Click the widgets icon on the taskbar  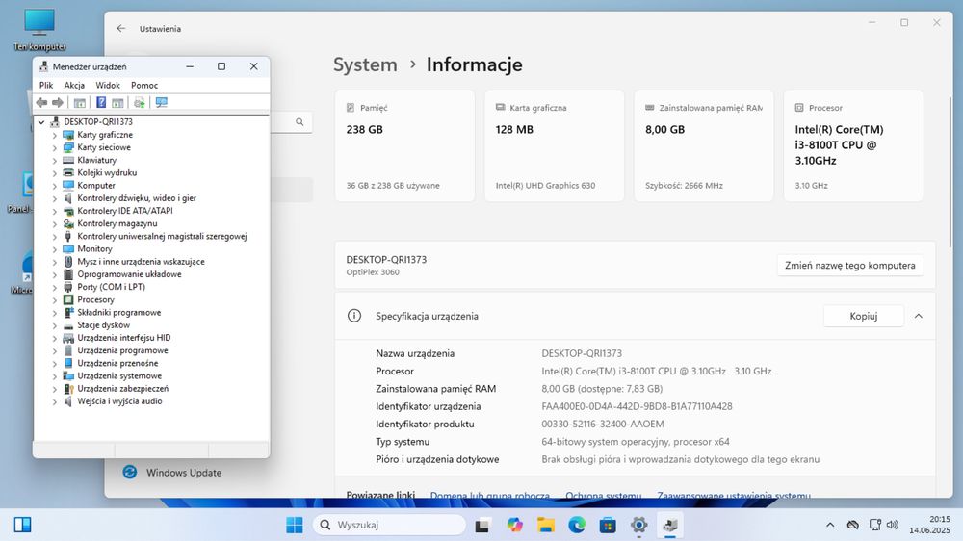coord(23,525)
